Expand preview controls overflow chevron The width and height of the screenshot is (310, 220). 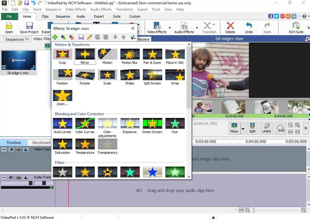click(x=306, y=128)
